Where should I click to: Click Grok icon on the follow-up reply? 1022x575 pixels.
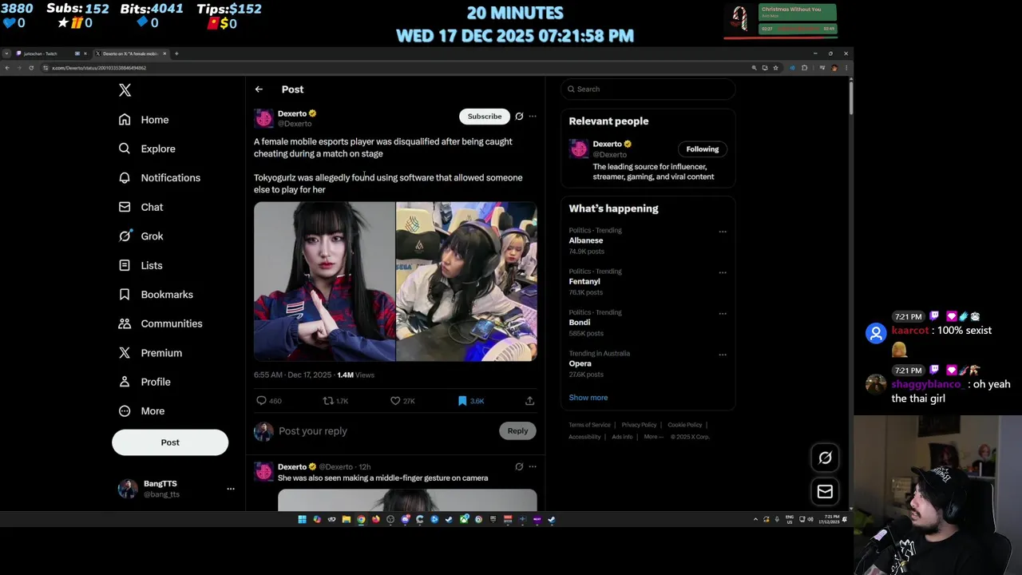point(519,467)
